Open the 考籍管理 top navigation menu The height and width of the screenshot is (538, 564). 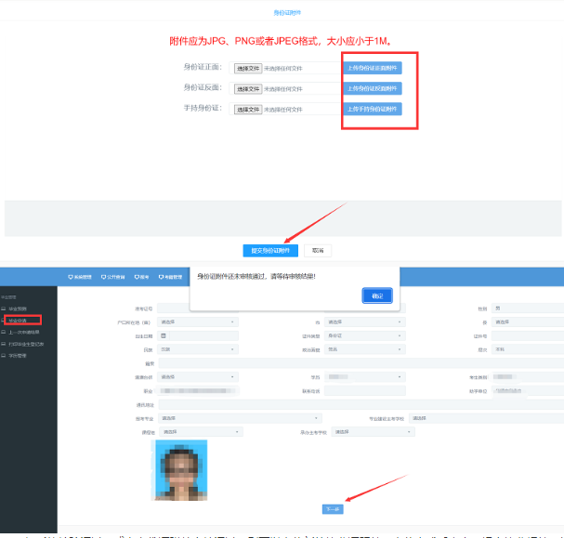(170, 277)
